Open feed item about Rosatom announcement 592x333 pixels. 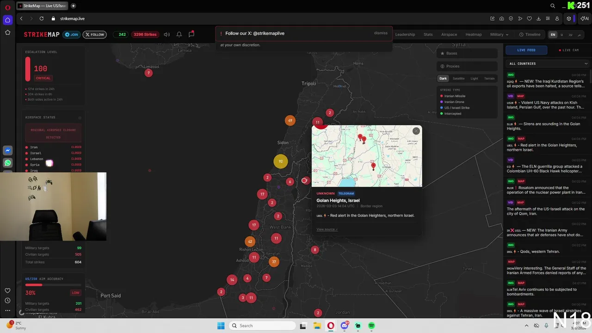tap(546, 187)
